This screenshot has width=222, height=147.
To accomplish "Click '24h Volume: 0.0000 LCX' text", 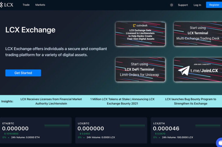I will point(101,137).
